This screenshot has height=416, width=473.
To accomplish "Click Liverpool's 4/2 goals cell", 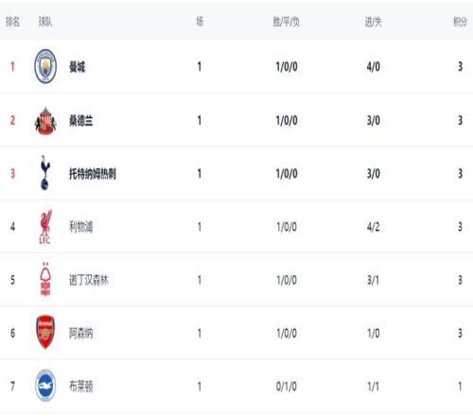I will pos(373,227).
